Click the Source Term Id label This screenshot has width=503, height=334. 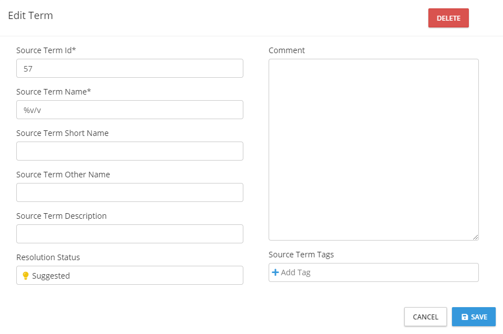point(46,50)
